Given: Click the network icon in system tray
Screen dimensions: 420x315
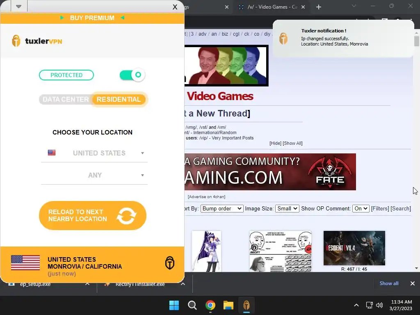Looking at the screenshot, I should (370, 305).
